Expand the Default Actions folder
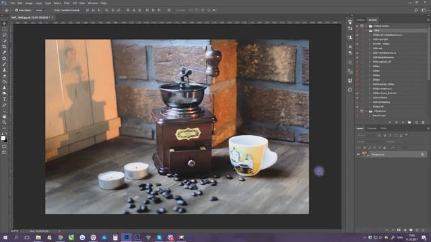This screenshot has height=242, width=431. pyautogui.click(x=366, y=26)
